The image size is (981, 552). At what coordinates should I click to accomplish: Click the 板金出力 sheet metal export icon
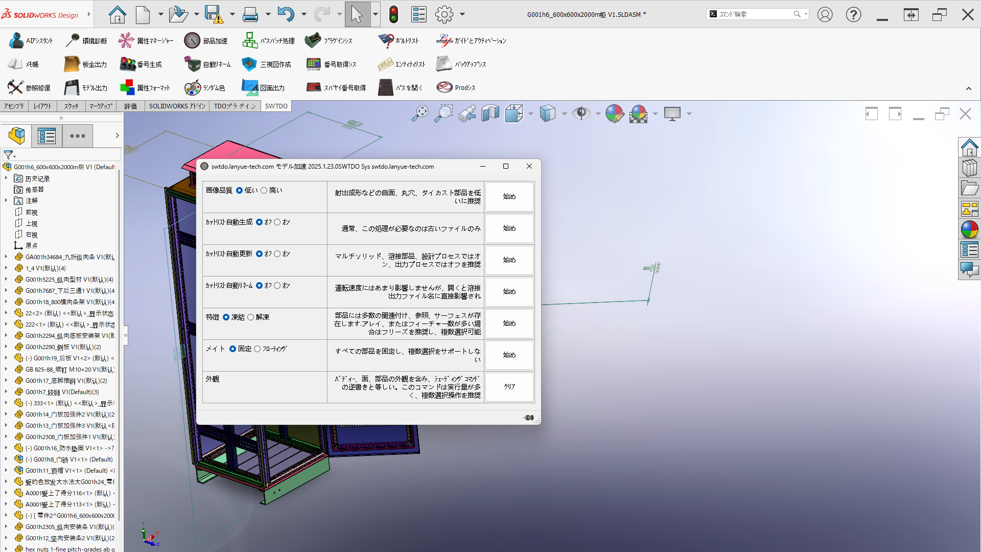[72, 64]
